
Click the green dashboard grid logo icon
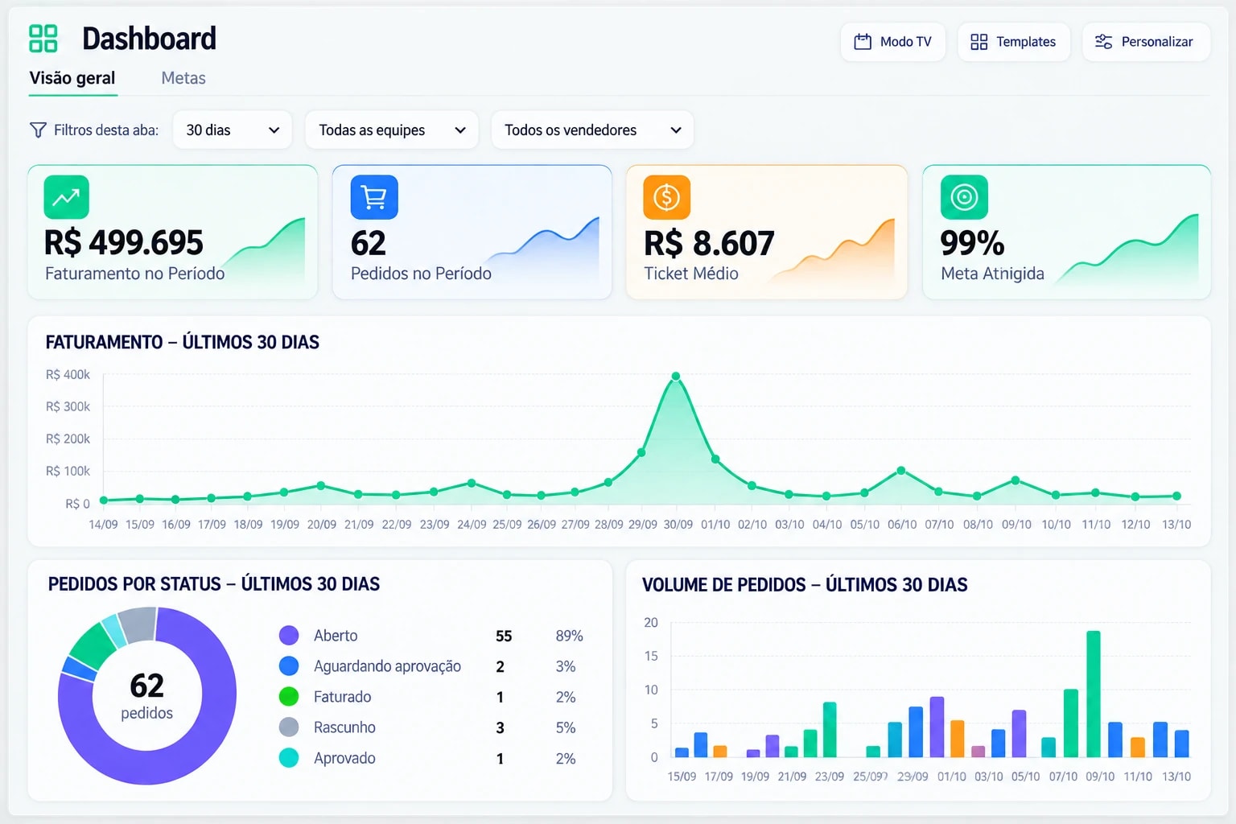pos(43,38)
